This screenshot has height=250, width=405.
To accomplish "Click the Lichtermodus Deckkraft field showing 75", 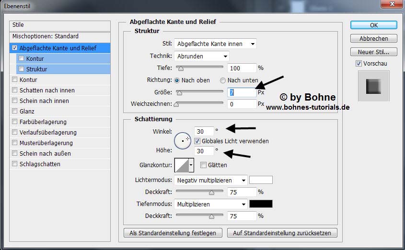I will [242, 192].
